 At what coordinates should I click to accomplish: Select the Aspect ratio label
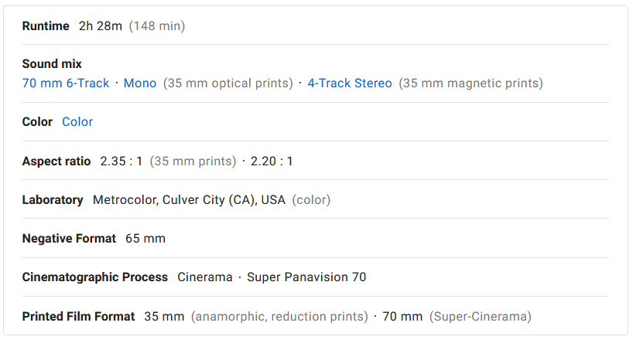pyautogui.click(x=56, y=161)
